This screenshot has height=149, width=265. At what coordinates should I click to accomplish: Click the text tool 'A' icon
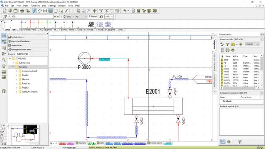tap(5, 17)
